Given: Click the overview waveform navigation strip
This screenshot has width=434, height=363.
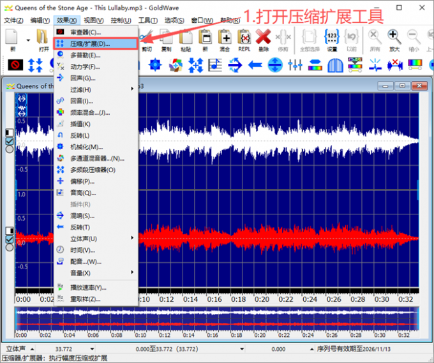Looking at the screenshot, I should [217, 318].
